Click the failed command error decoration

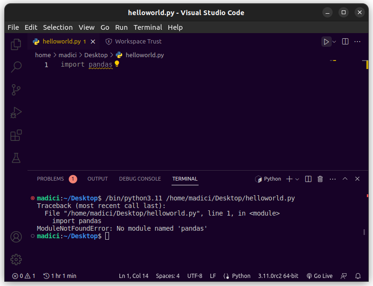pyautogui.click(x=33, y=198)
